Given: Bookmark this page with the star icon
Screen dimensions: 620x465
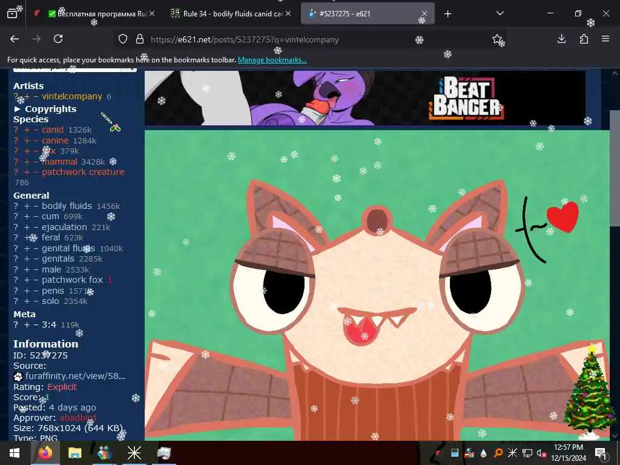Looking at the screenshot, I should [497, 39].
